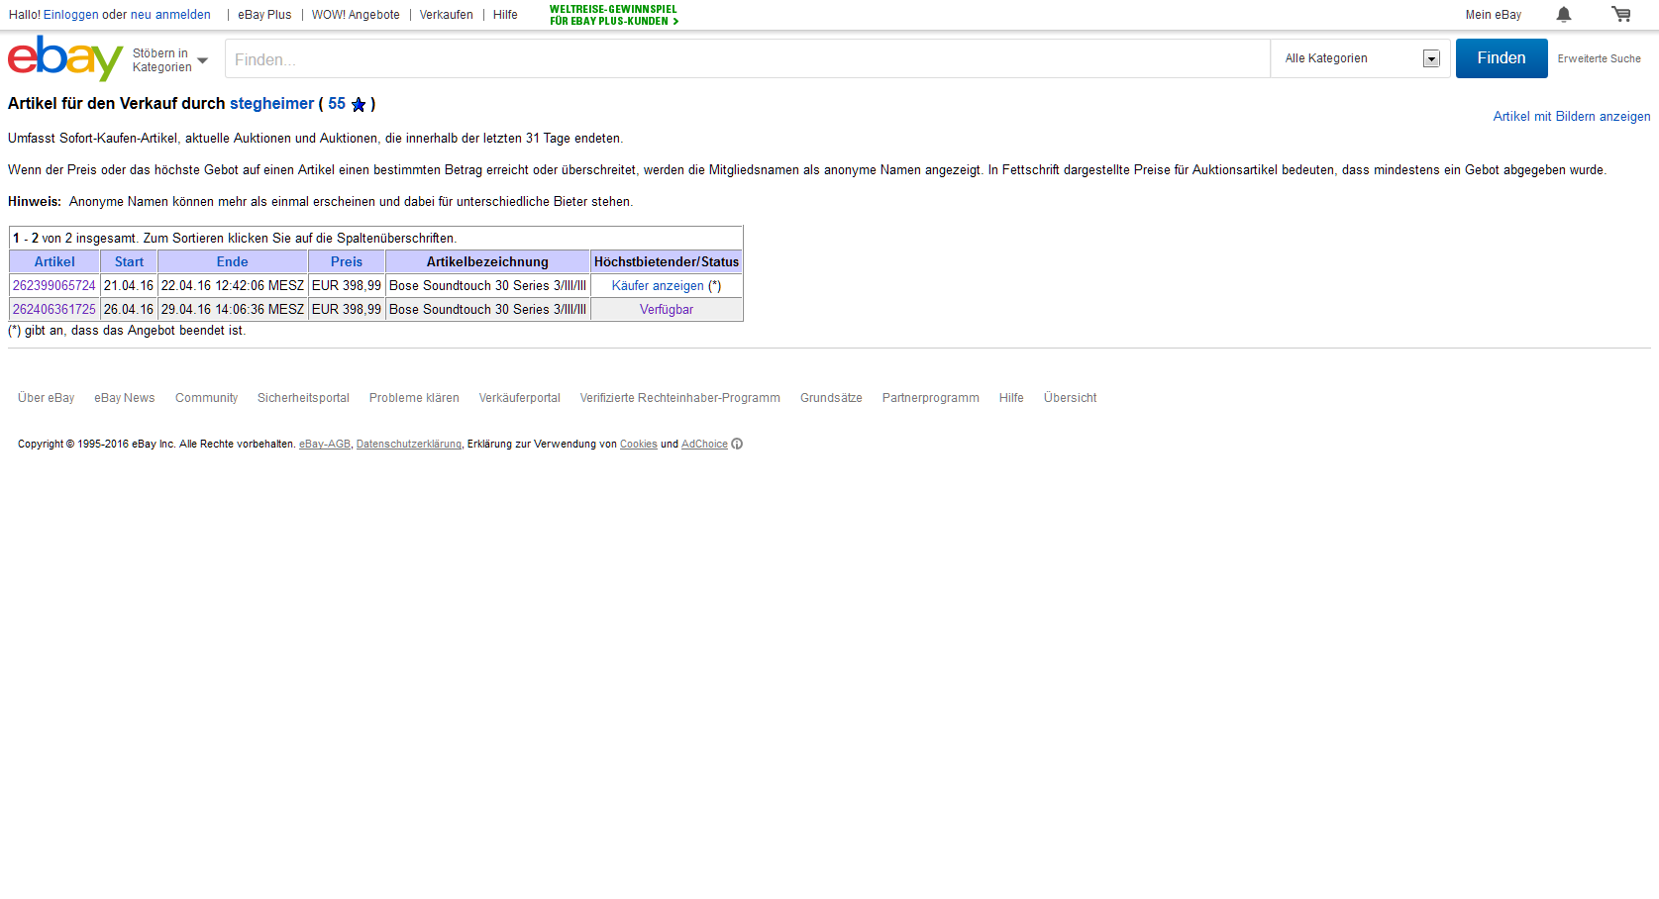Click Artikel mit Bildern anzeigen

(1572, 117)
